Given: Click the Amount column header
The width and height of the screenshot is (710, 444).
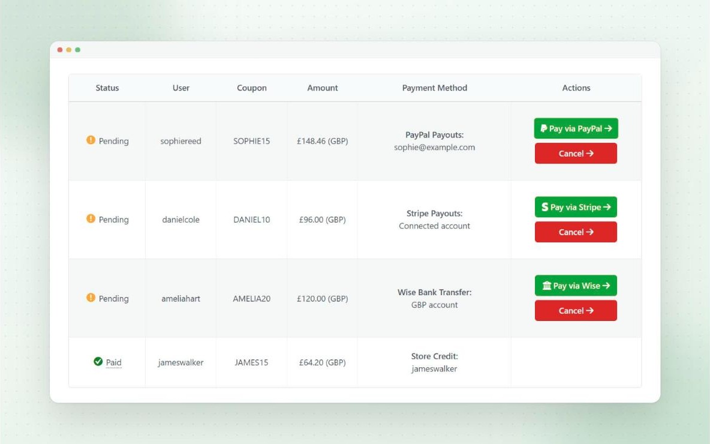Looking at the screenshot, I should tap(323, 88).
